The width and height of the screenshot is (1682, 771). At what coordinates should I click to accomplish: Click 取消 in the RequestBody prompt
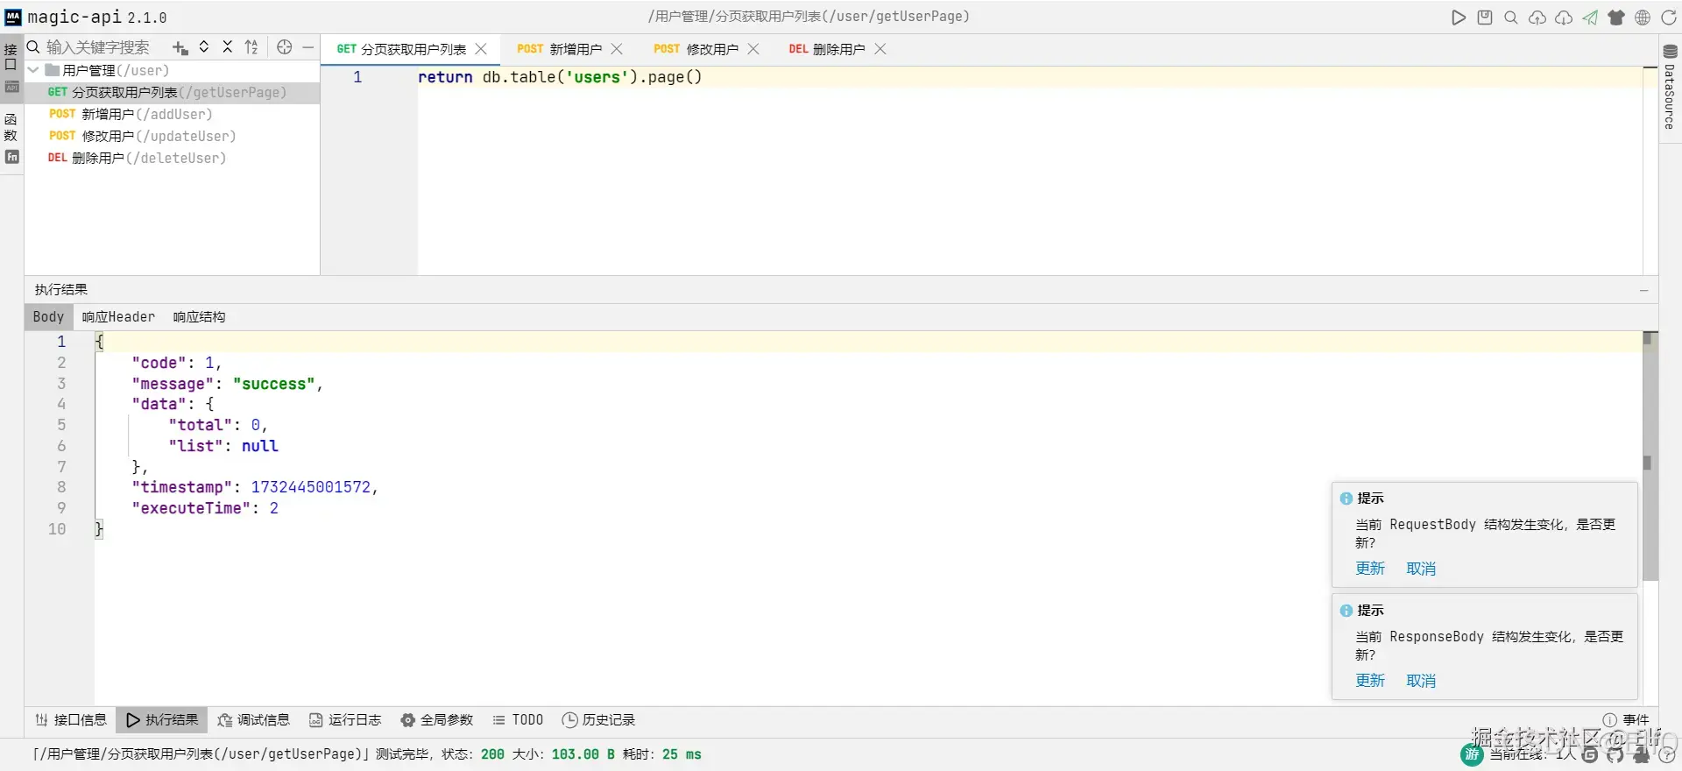click(x=1421, y=569)
